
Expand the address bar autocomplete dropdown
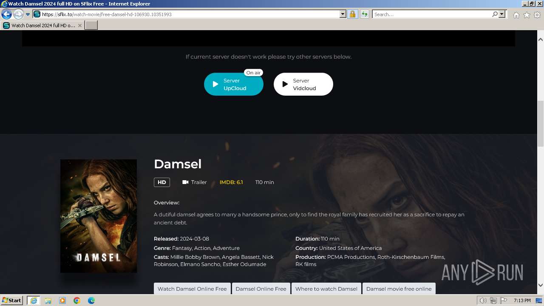(x=343, y=14)
